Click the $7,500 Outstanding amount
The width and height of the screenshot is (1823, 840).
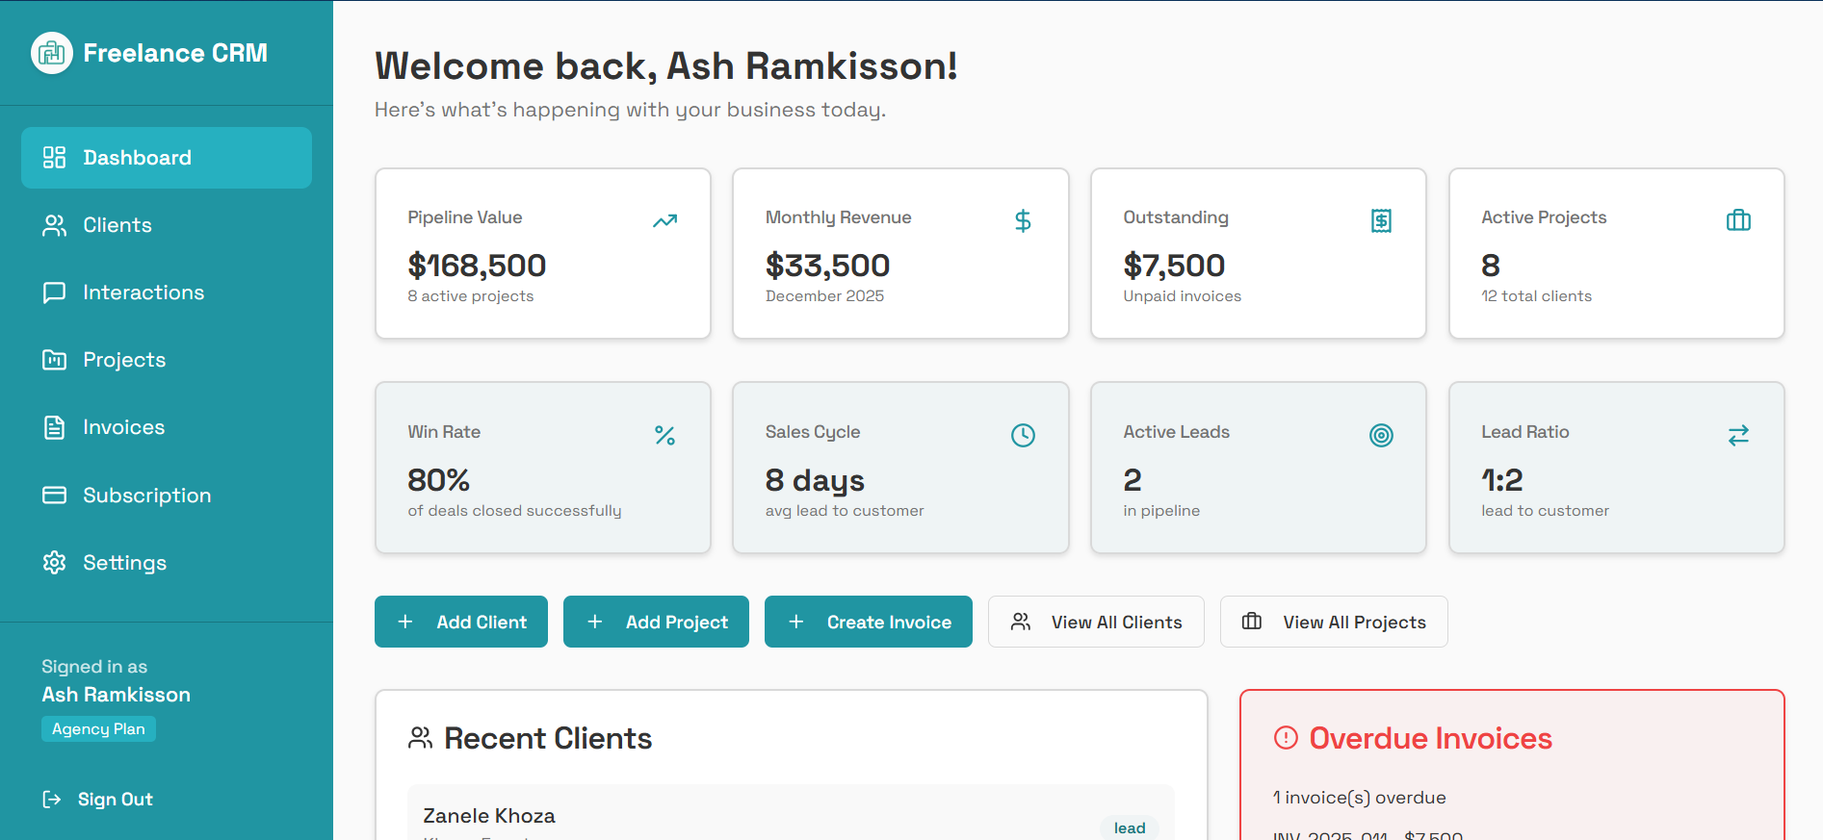click(x=1174, y=266)
